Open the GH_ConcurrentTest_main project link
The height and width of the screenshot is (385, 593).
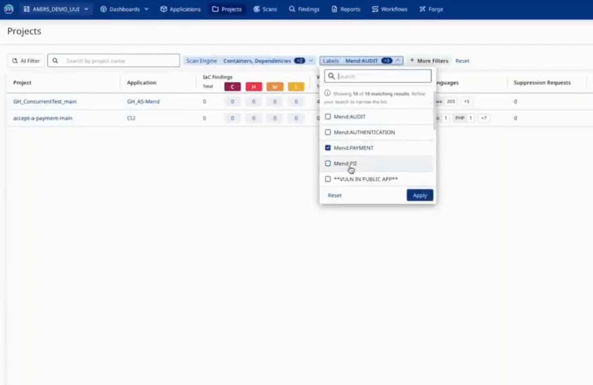coord(45,102)
